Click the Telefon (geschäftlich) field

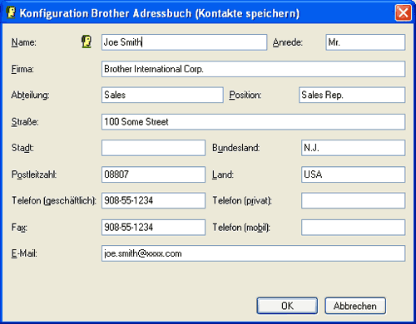153,200
